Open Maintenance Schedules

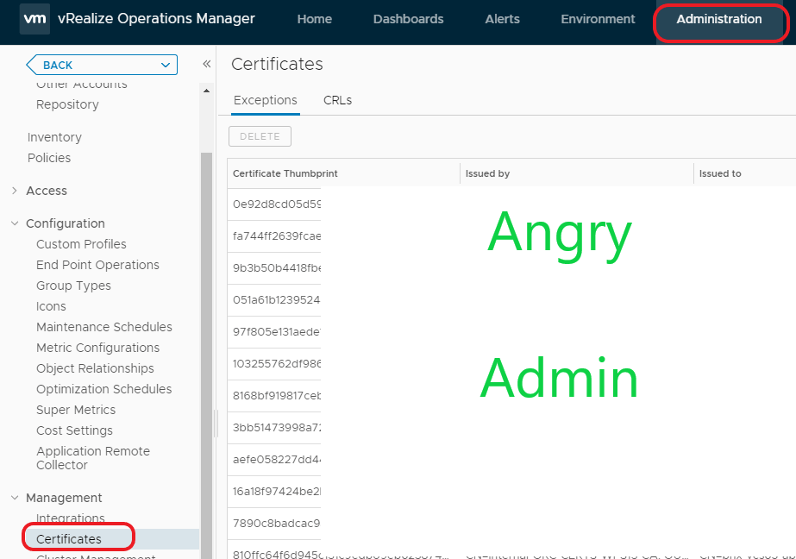point(104,327)
